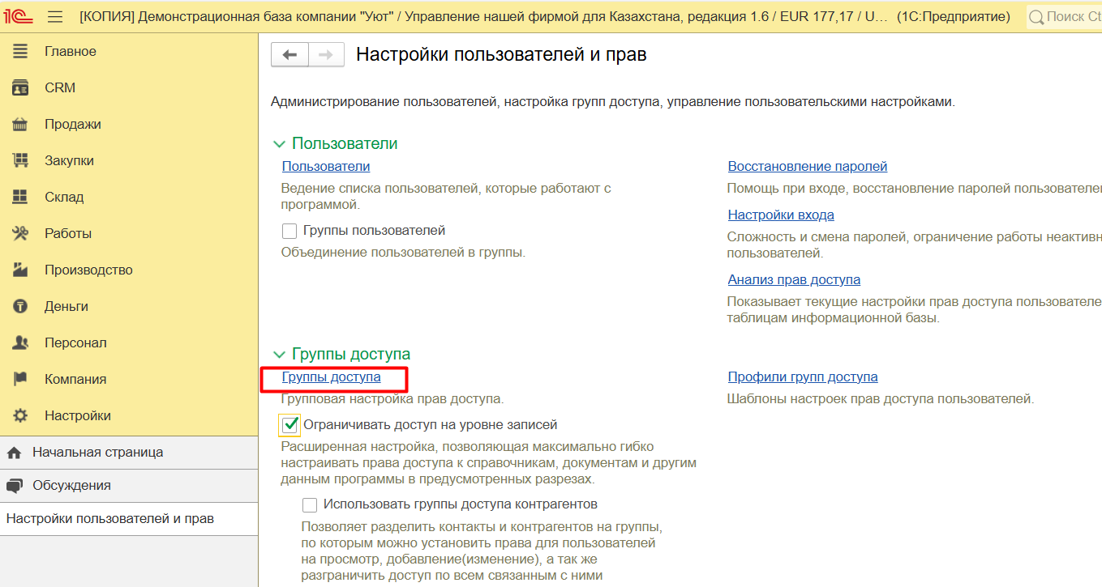Collapse the Группы доступа section header
The image size is (1102, 587).
coord(280,355)
